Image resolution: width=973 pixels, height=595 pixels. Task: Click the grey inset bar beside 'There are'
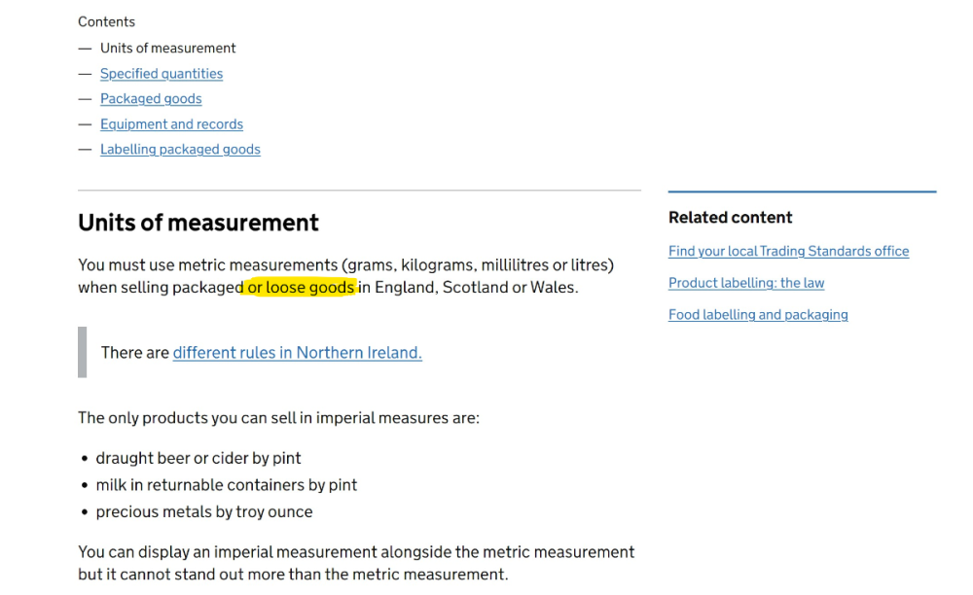(83, 352)
